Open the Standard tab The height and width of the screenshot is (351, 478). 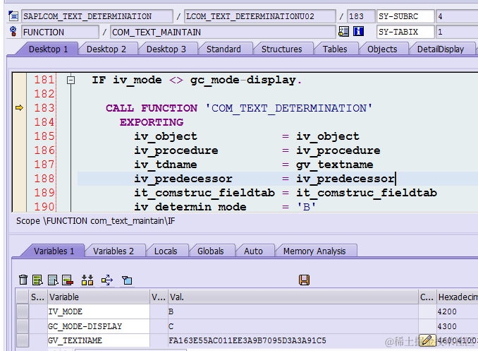click(223, 49)
